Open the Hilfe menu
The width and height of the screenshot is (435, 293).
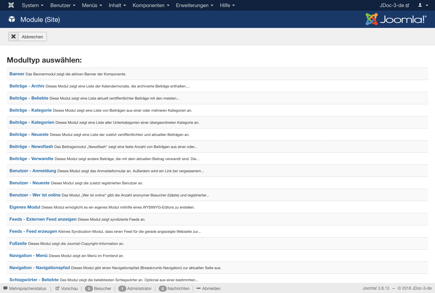(227, 5)
